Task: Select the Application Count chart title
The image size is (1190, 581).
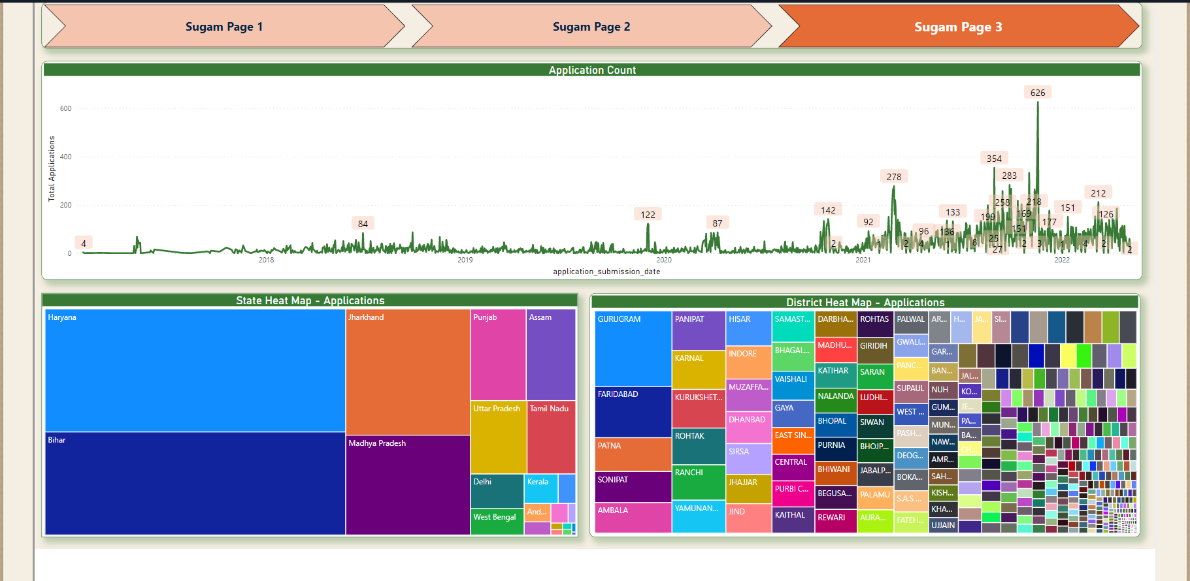Action: [592, 70]
